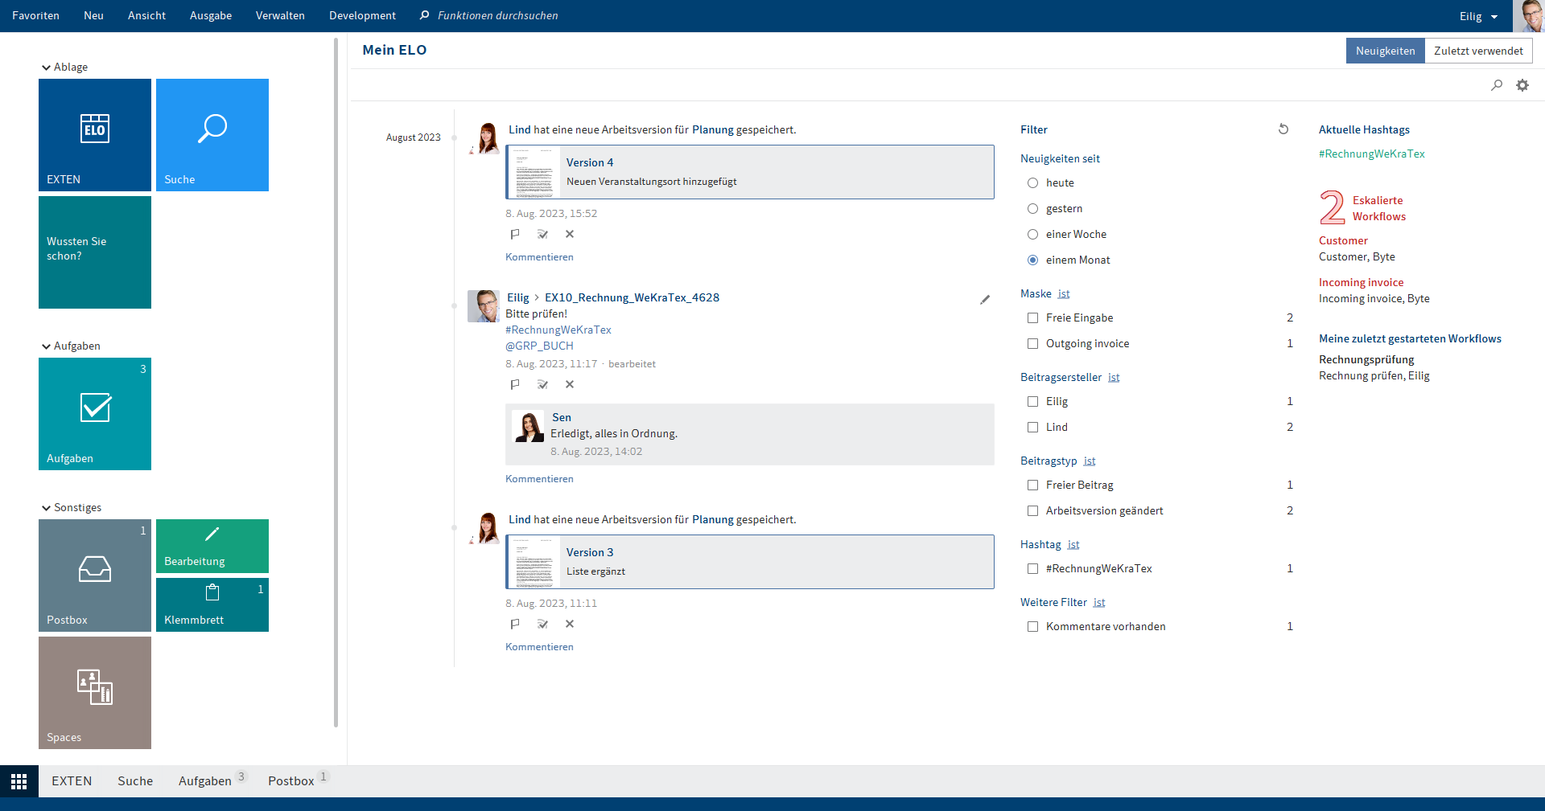Type in 'Funktionen durchsuchen' search field
The image size is (1545, 811).
point(497,16)
